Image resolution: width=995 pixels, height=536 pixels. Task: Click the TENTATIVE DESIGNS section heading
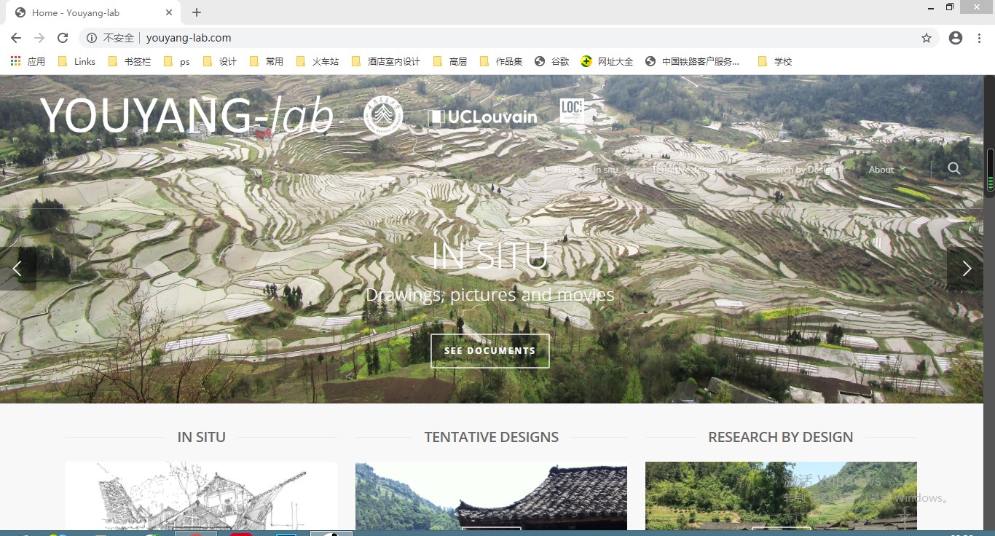coord(492,437)
